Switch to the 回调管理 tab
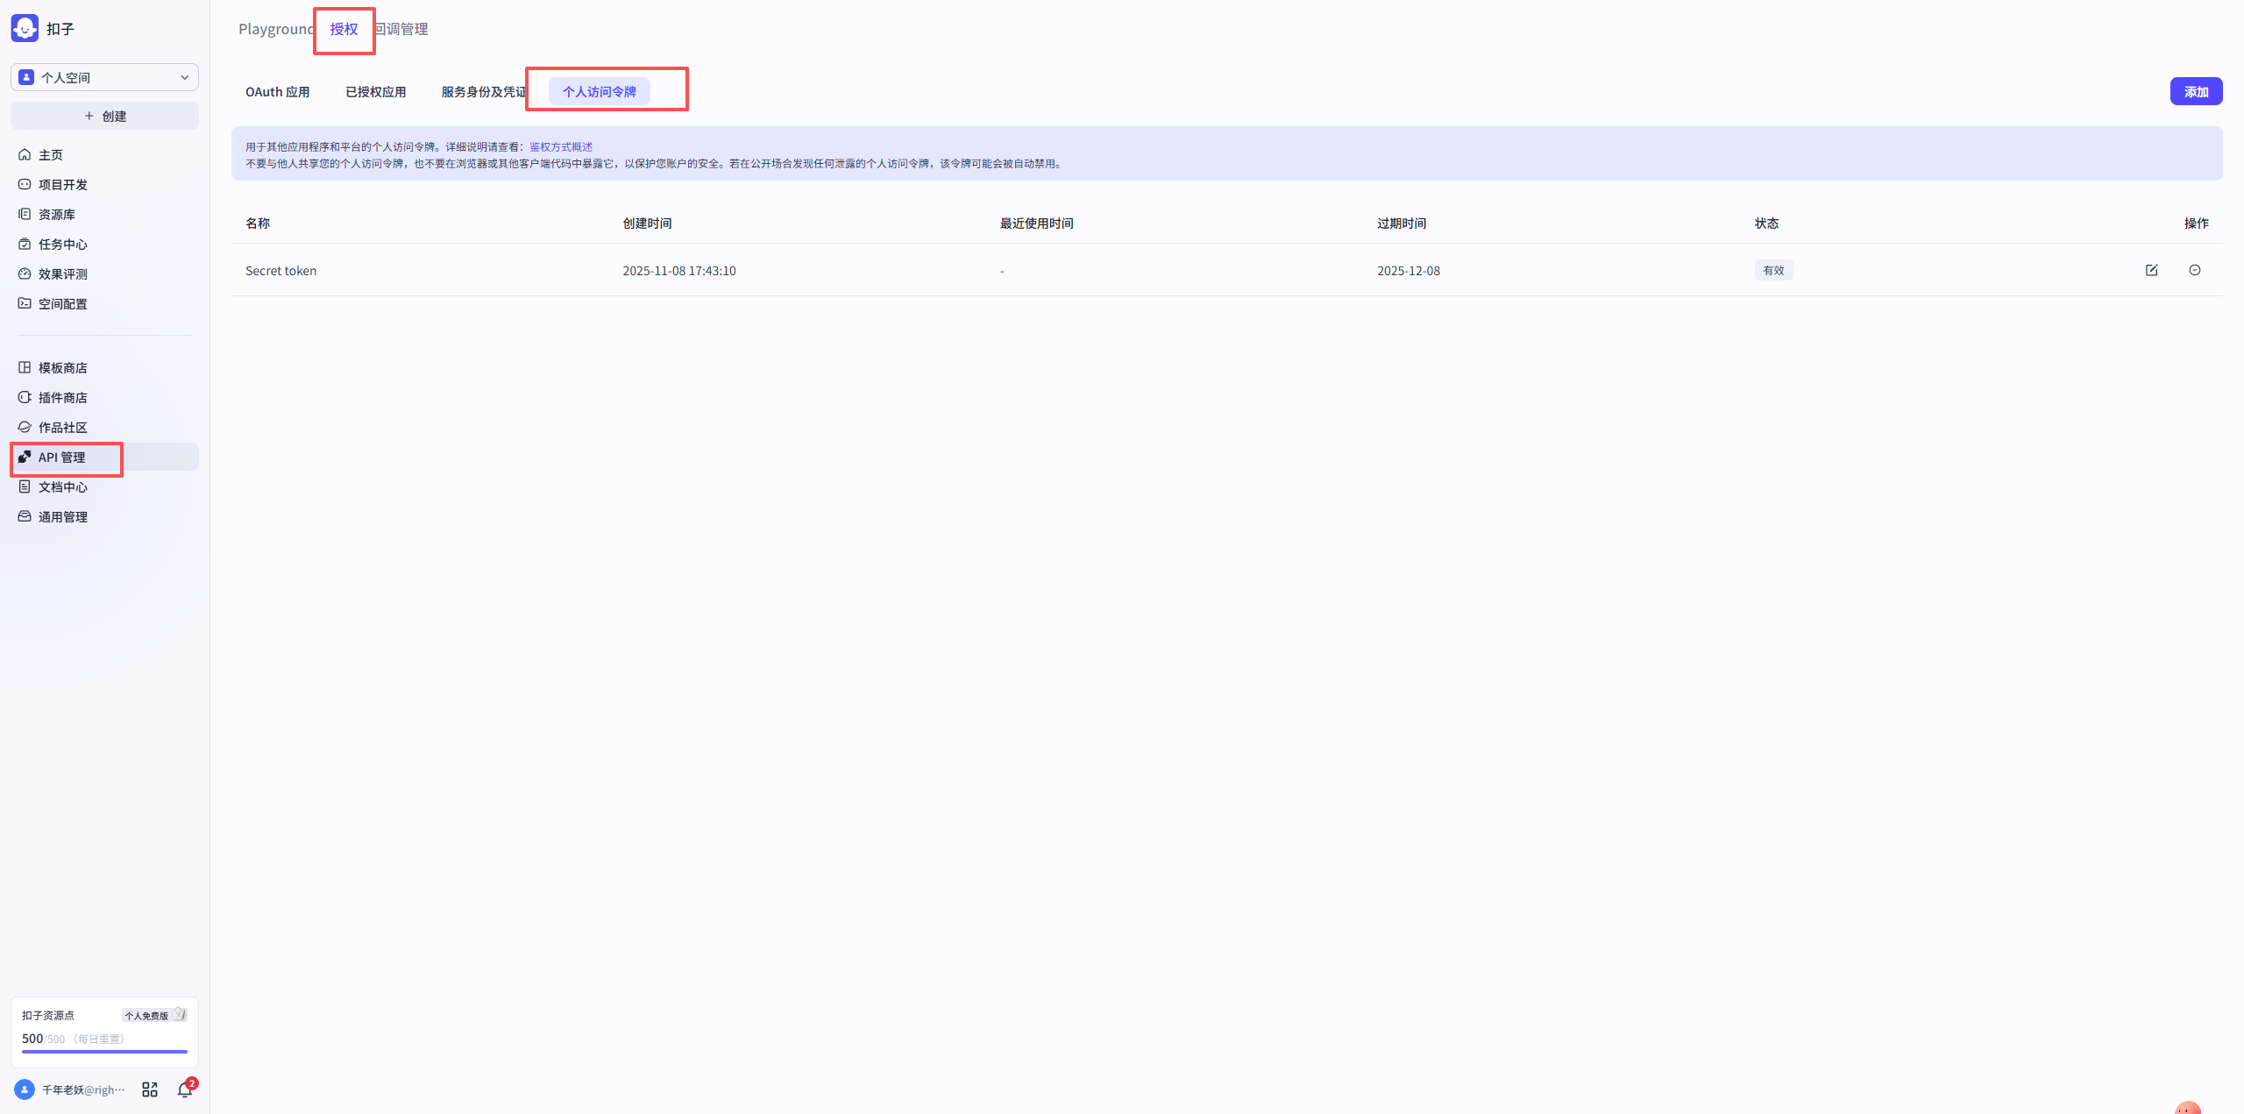Viewport: 2244px width, 1114px height. pos(403,29)
